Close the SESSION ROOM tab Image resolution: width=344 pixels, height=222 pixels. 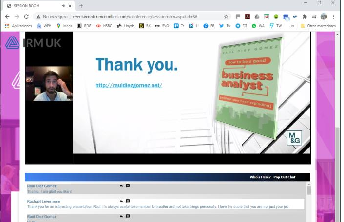pyautogui.click(x=70, y=6)
